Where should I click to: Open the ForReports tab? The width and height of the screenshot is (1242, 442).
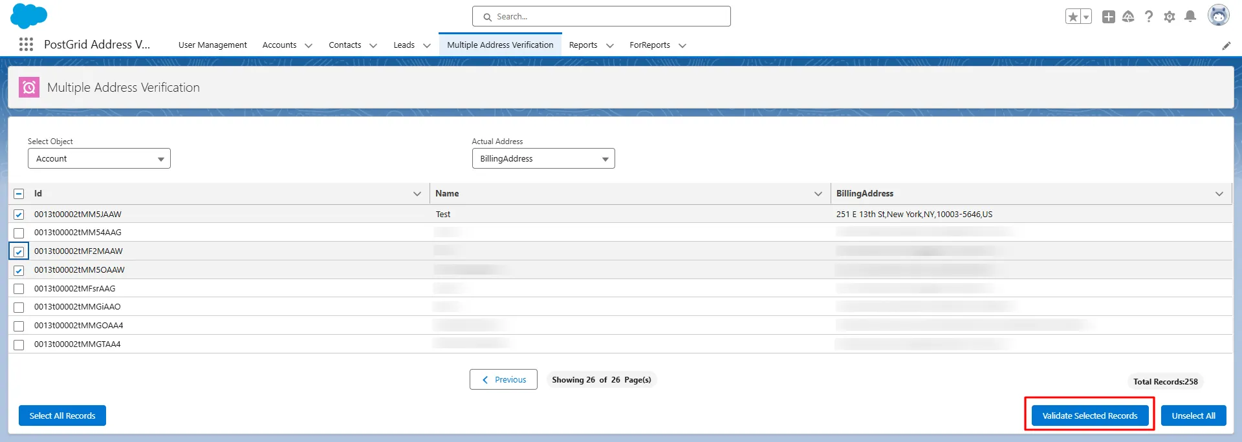click(649, 45)
